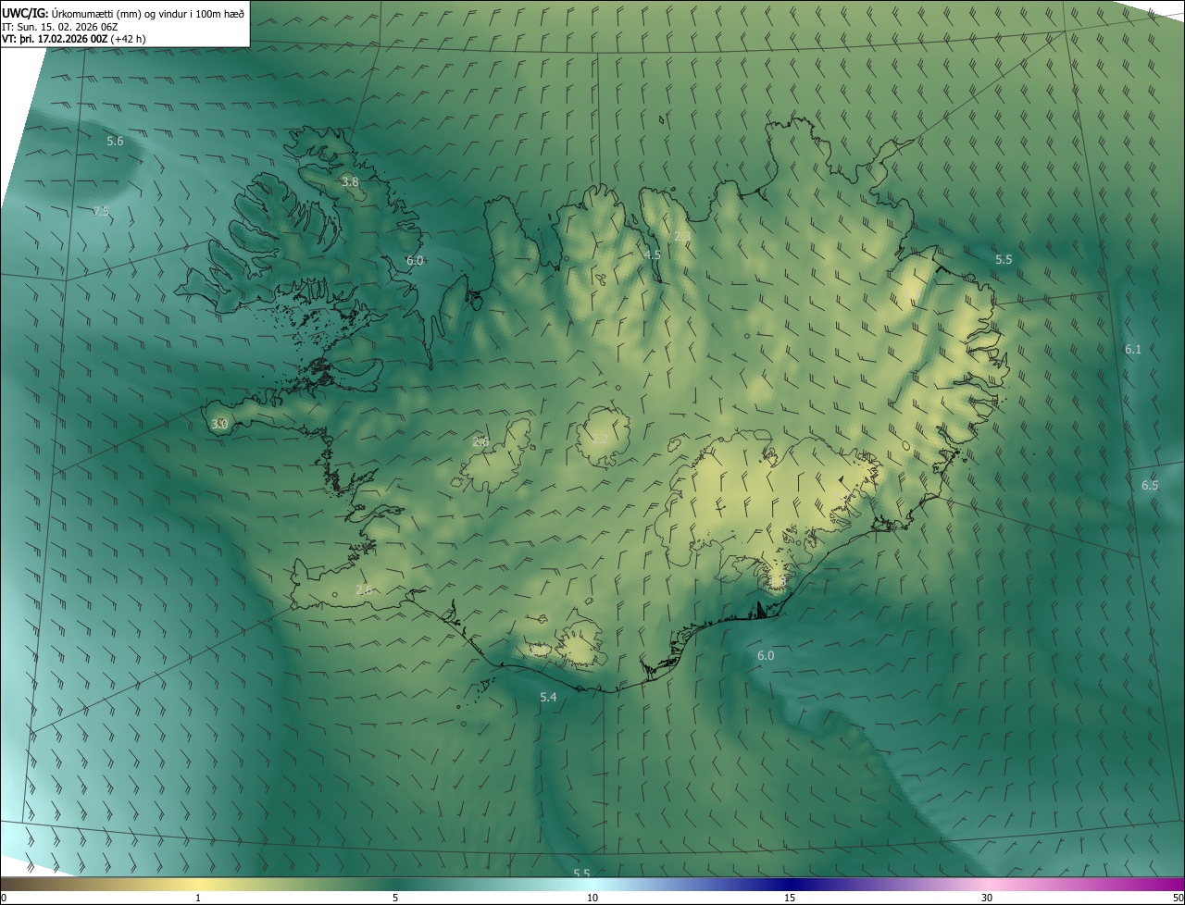Select the 5.5 label off the northeast coast

pyautogui.click(x=1004, y=260)
